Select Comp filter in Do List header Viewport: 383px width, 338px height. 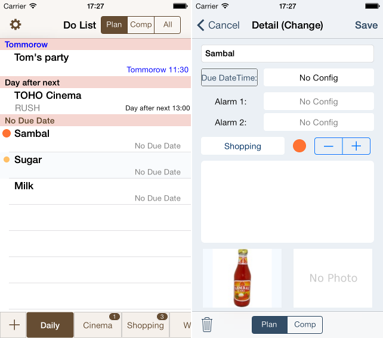[x=141, y=25]
